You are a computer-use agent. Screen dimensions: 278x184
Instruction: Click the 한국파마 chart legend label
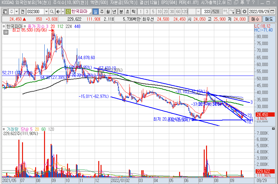pyautogui.click(x=14, y=26)
